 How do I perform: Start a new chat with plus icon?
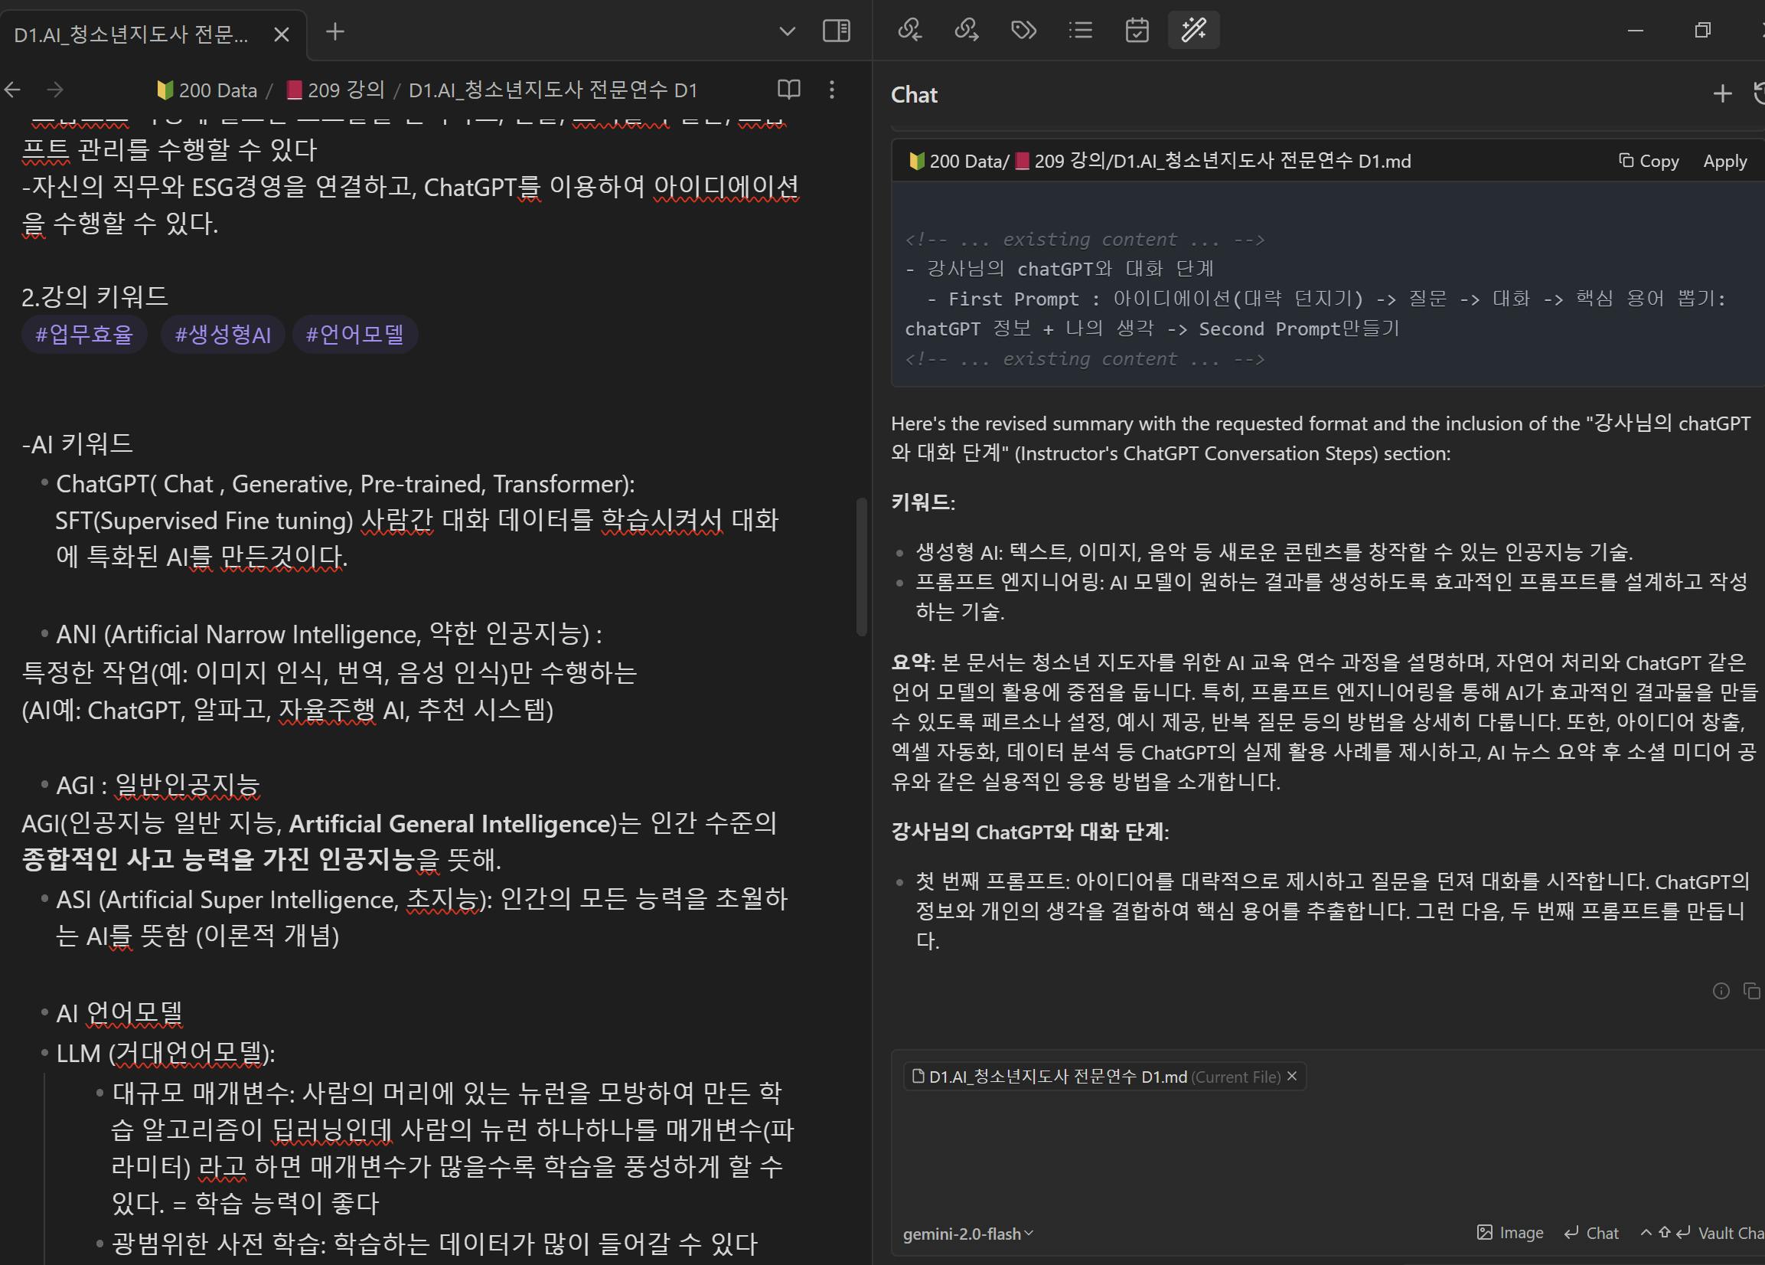tap(1722, 94)
